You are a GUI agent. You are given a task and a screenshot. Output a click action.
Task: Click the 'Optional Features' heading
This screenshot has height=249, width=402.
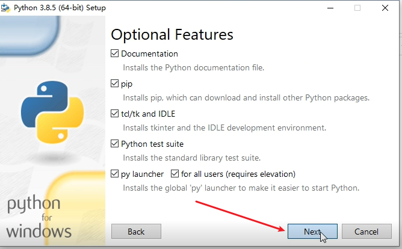tap(172, 35)
